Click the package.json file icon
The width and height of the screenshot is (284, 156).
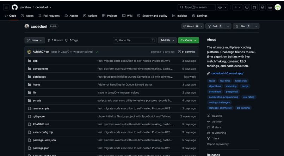click(29, 148)
